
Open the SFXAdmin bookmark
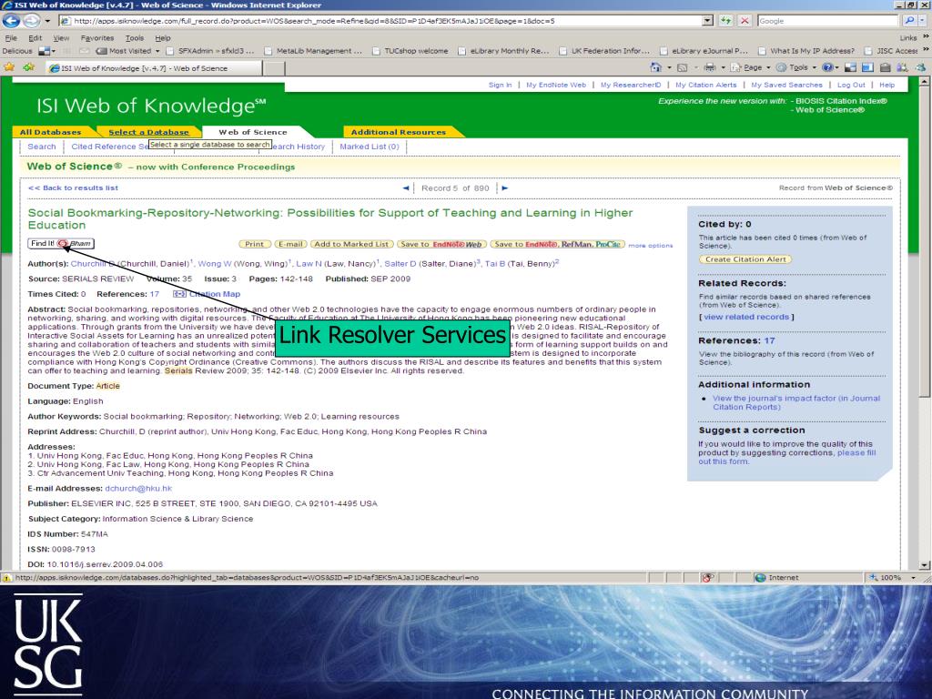pos(210,51)
